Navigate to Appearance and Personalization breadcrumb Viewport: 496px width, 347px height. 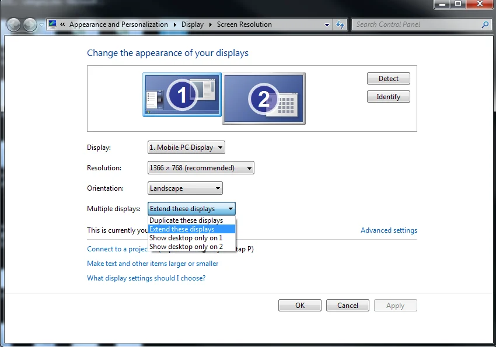tap(118, 24)
